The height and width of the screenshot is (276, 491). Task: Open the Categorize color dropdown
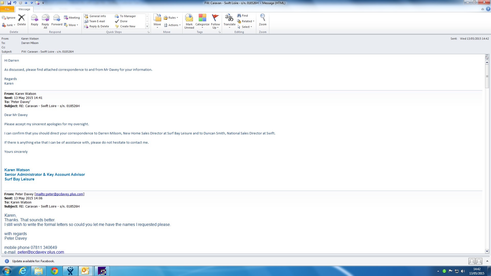(202, 21)
